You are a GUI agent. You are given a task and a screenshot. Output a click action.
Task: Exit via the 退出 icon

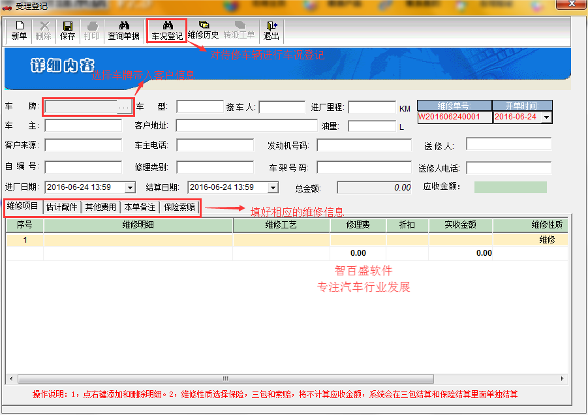pos(271,31)
